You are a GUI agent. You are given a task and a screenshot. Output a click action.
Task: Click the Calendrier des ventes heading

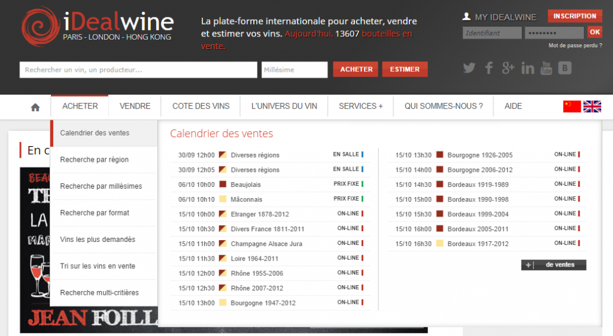pos(221,134)
